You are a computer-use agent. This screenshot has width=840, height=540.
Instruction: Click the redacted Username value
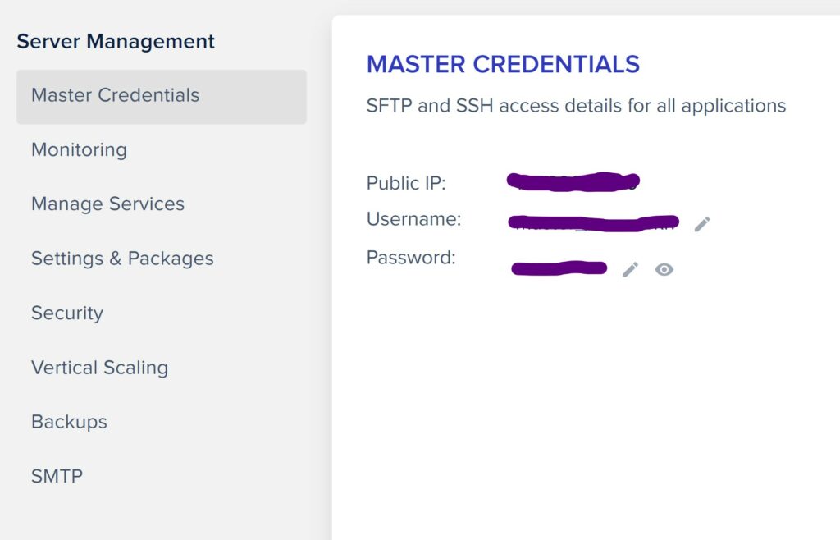pyautogui.click(x=594, y=223)
